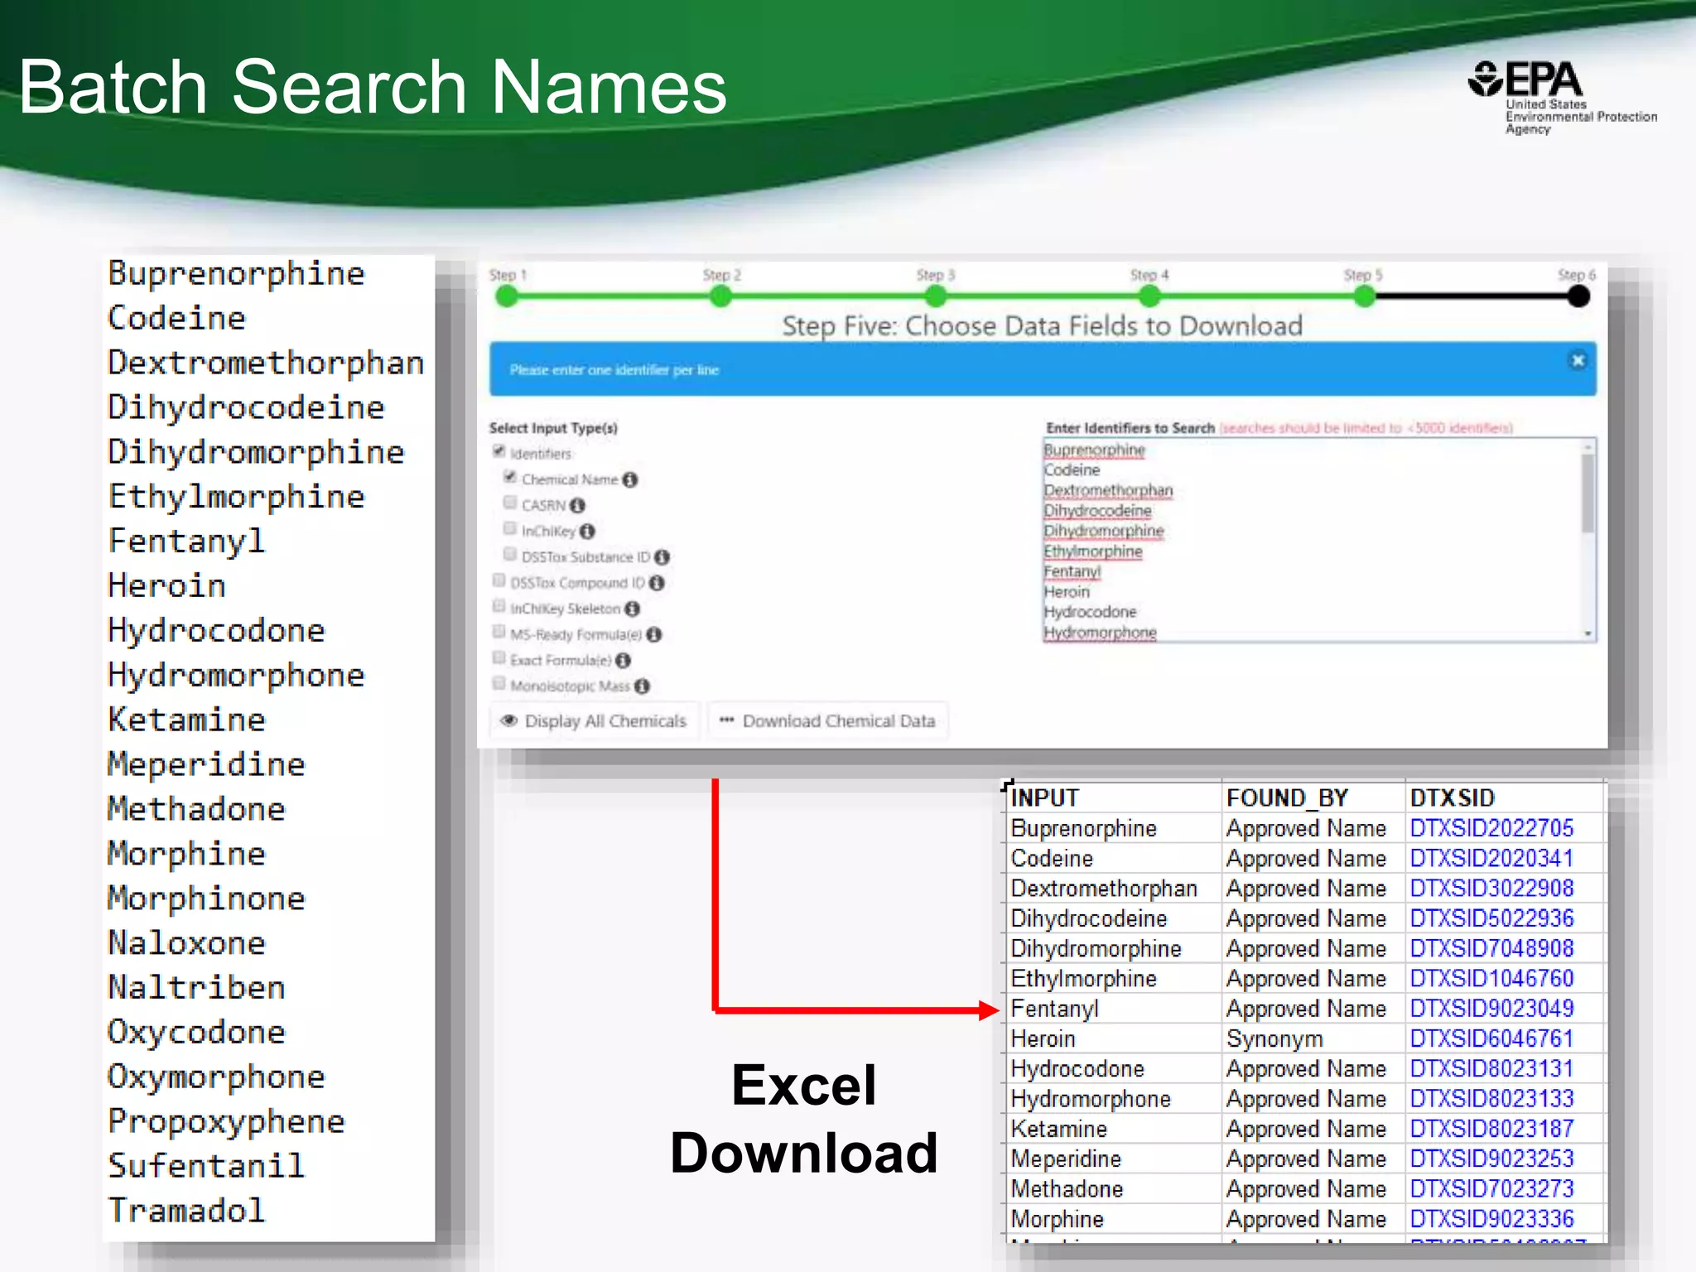Open the Download Chemical Data menu

(827, 720)
